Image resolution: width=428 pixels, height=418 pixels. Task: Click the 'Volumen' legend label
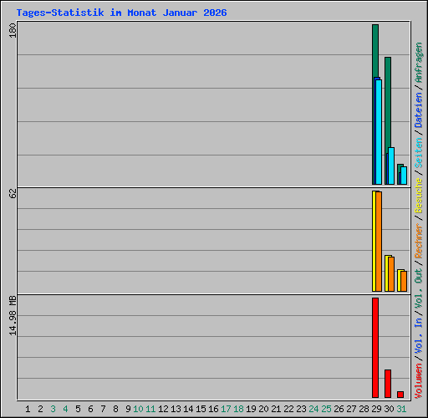tap(419, 381)
